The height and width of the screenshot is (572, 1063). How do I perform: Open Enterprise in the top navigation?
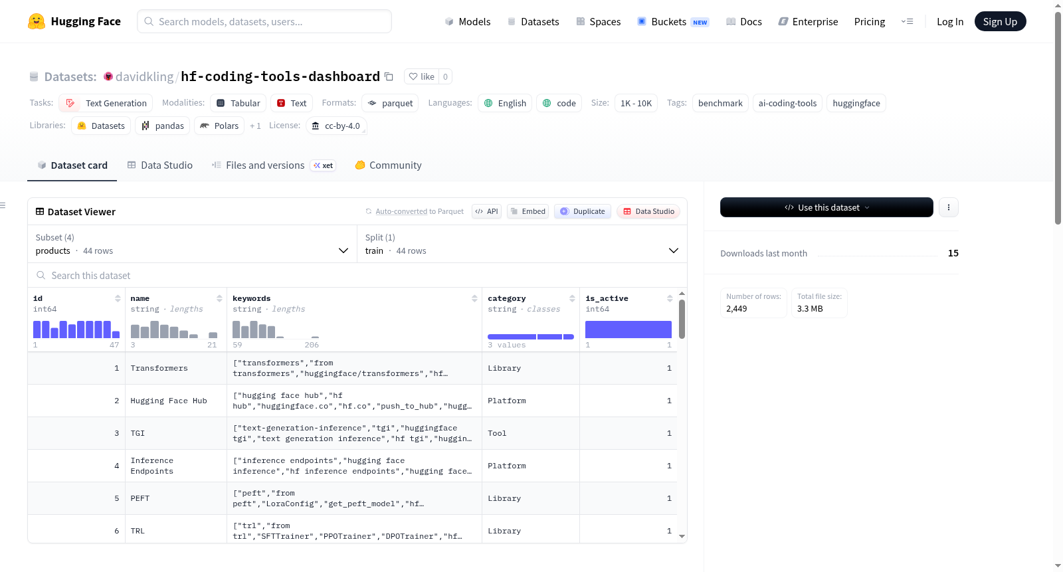(808, 21)
